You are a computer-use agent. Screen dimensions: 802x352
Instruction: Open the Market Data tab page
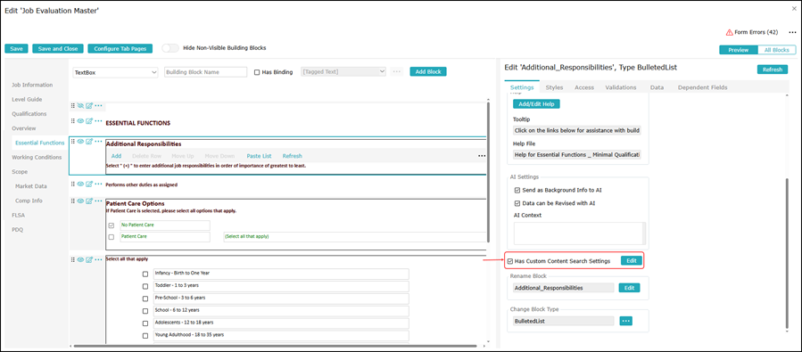30,186
